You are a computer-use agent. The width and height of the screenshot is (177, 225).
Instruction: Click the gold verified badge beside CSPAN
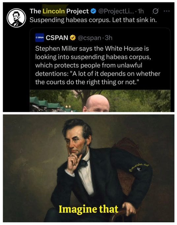point(73,38)
